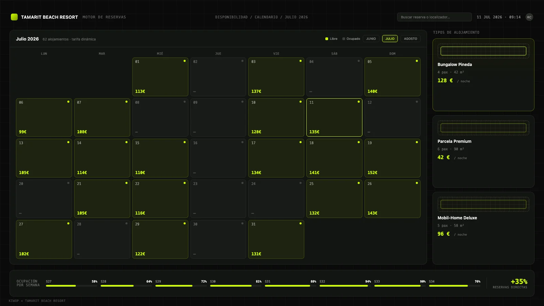The width and height of the screenshot is (544, 306).
Task: Click the Libre legend indicator
Action: (x=331, y=39)
